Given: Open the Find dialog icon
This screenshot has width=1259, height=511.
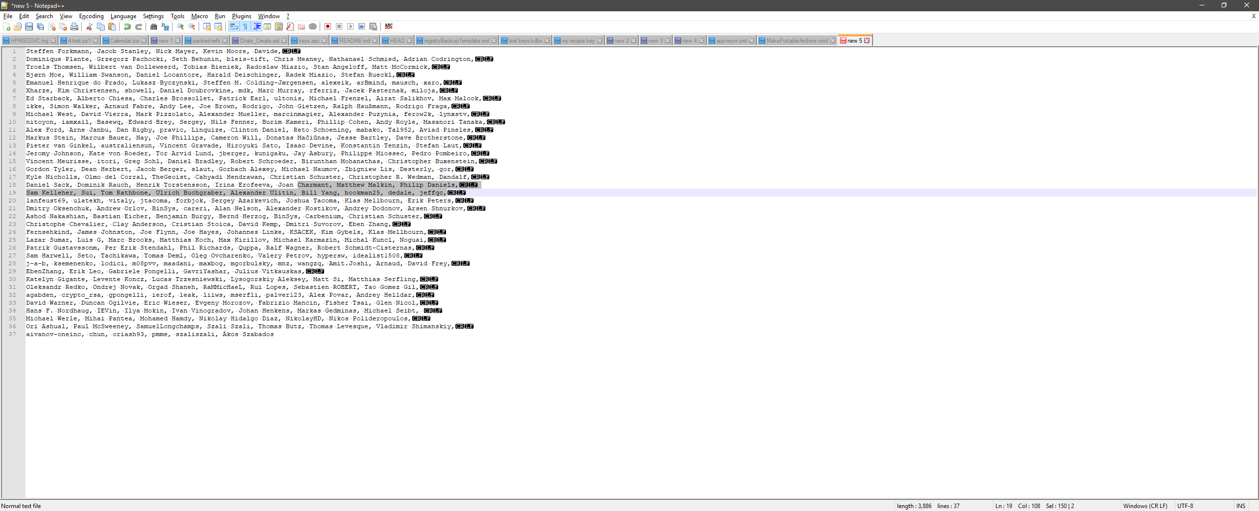Looking at the screenshot, I should (x=154, y=27).
